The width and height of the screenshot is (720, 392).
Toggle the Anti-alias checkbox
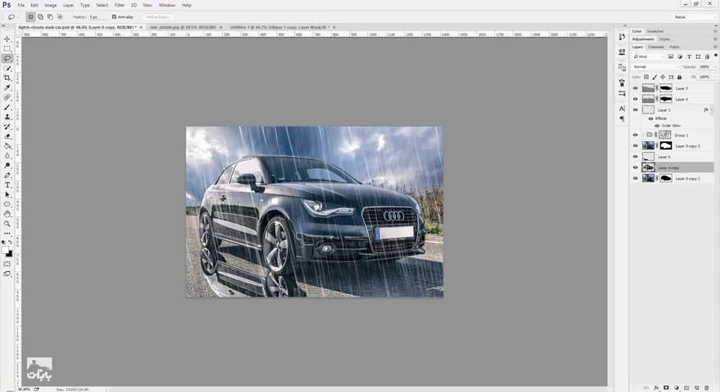115,17
